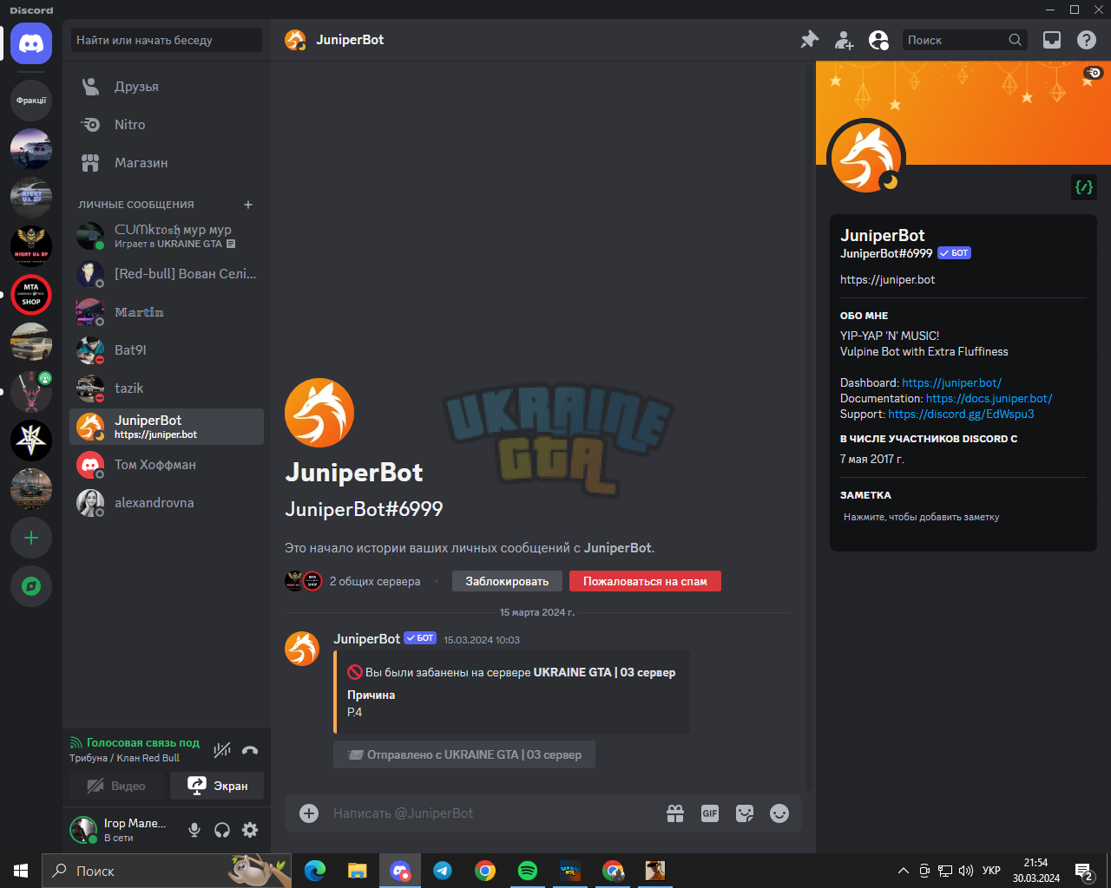Switch keyboard language УКР
This screenshot has width=1111, height=888.
[991, 871]
